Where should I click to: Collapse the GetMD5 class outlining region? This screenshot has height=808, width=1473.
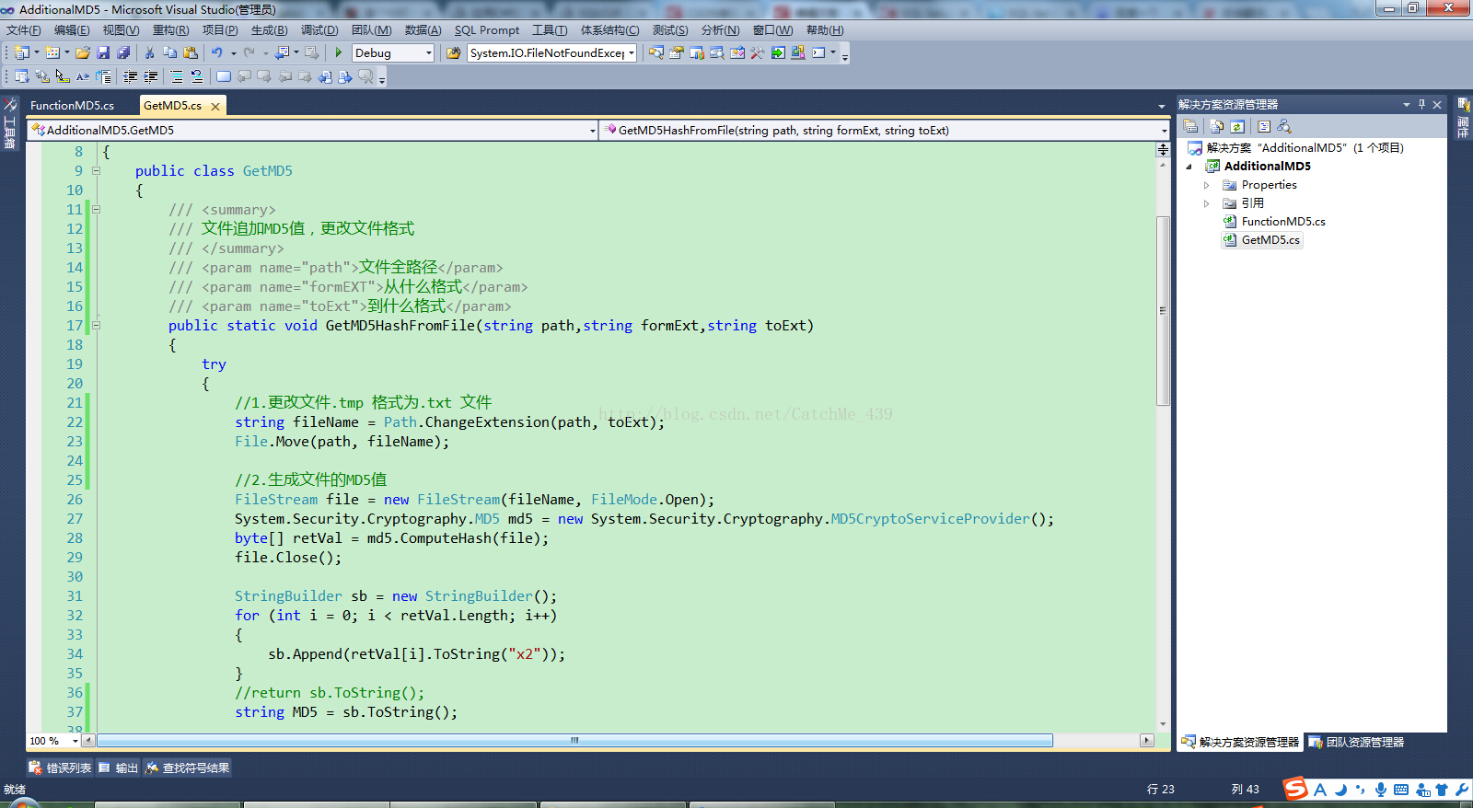tap(96, 170)
